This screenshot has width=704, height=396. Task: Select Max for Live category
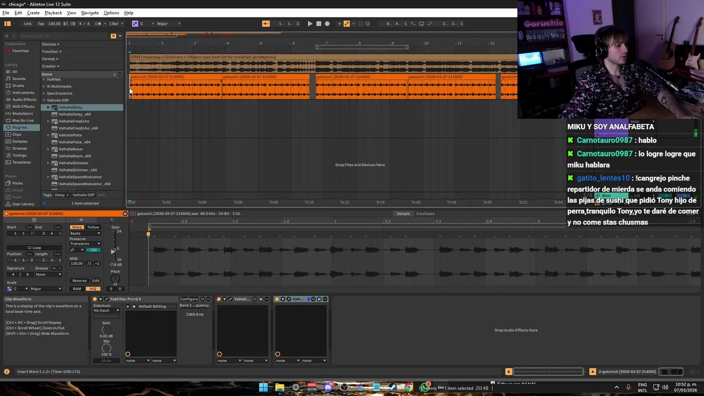pos(23,120)
